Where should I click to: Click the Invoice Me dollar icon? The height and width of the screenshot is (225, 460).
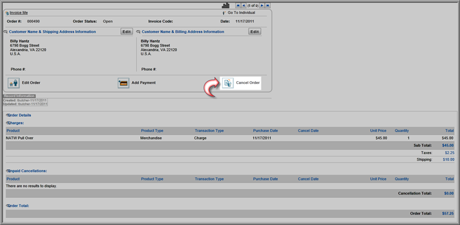click(x=7, y=13)
